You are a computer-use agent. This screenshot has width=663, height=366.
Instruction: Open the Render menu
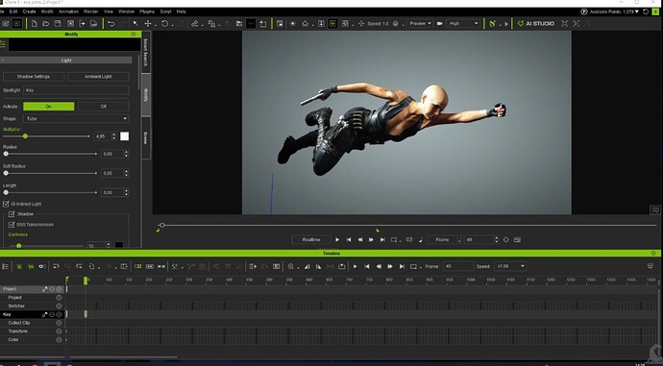[91, 12]
